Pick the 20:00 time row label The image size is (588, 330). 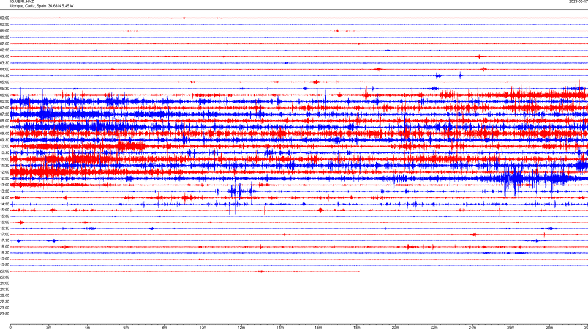(x=4, y=271)
